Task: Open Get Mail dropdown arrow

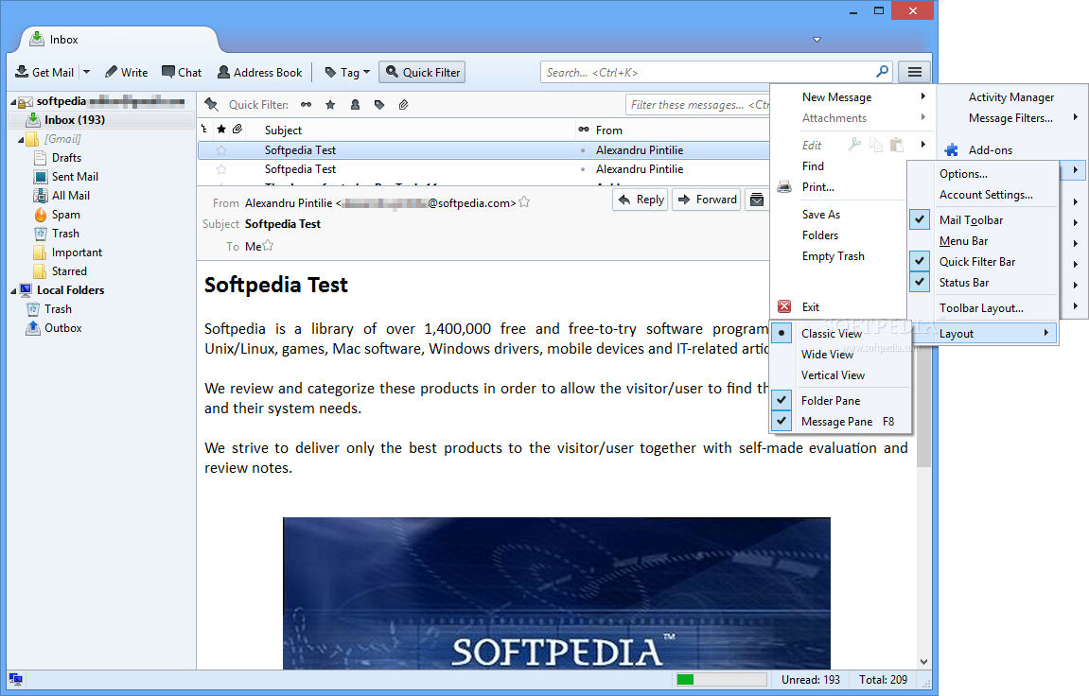Action: (86, 72)
